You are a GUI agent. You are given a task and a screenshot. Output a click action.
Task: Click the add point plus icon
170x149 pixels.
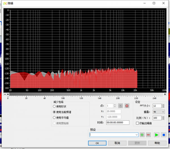click(120, 106)
